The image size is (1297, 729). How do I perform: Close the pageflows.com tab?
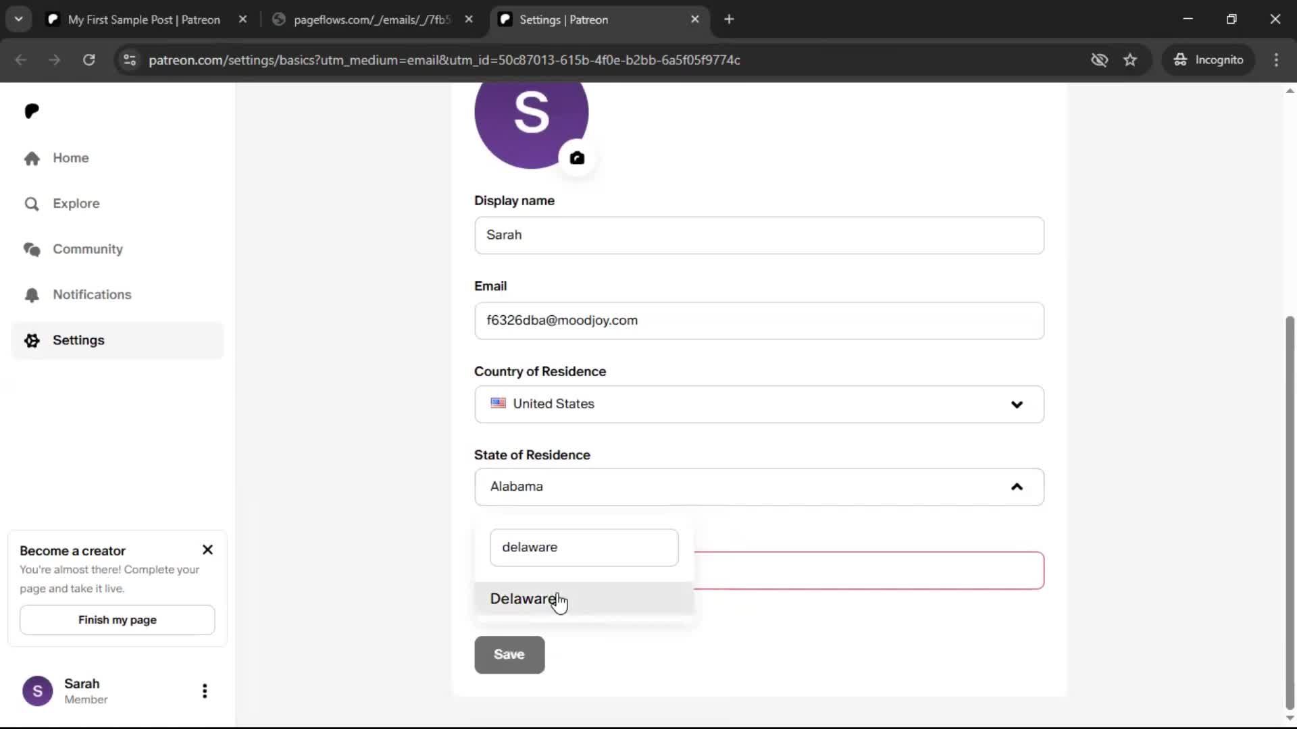(469, 20)
